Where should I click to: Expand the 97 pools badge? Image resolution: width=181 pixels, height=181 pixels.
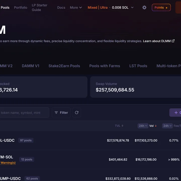pos(26,140)
